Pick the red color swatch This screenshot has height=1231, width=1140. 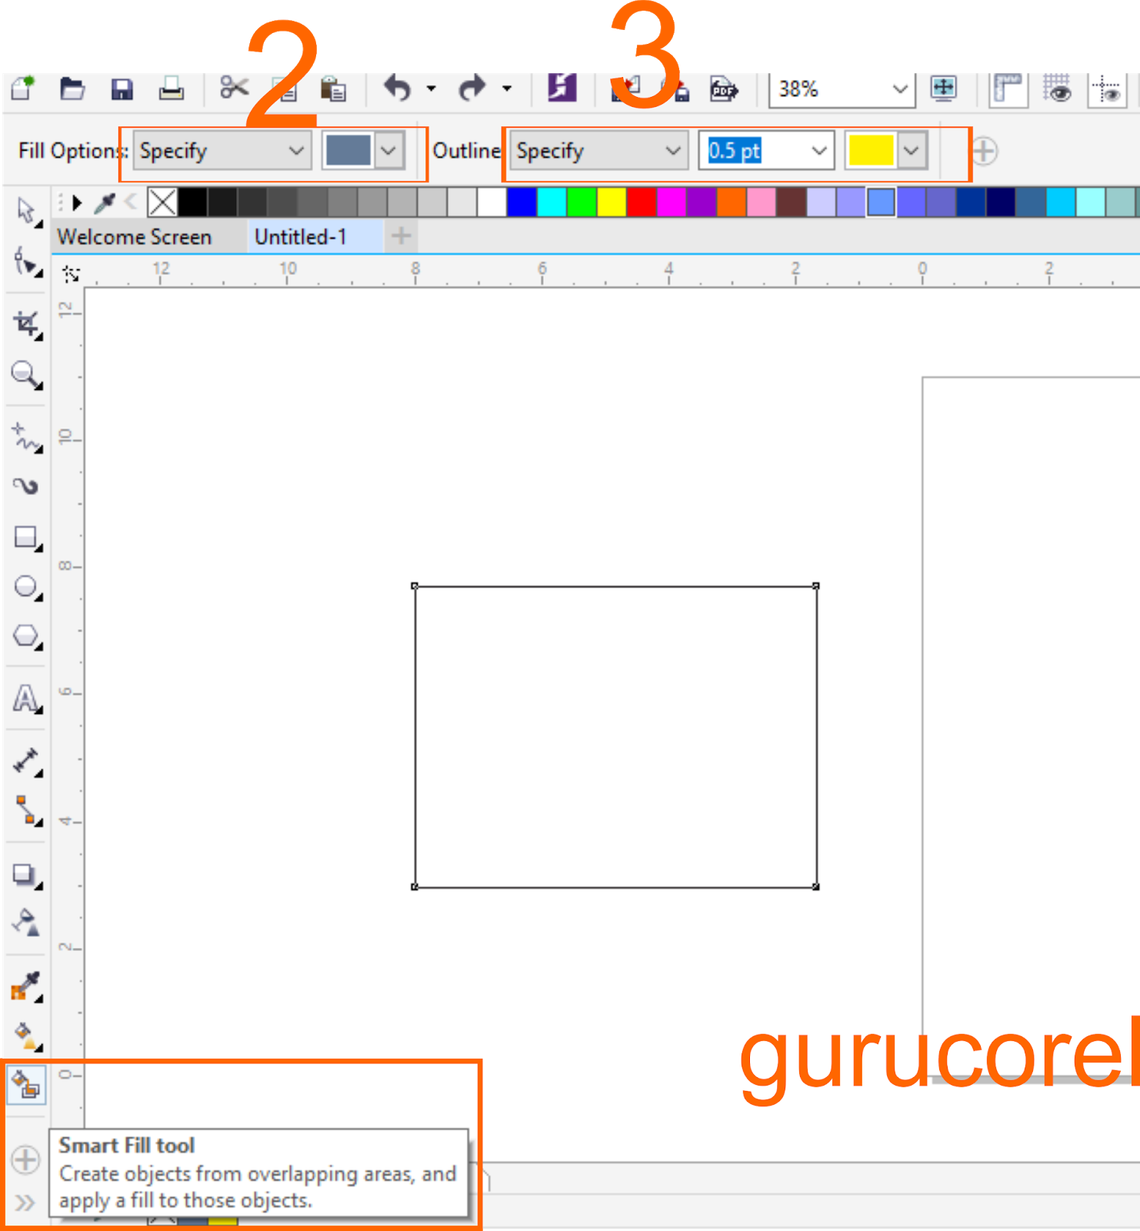pyautogui.click(x=642, y=203)
